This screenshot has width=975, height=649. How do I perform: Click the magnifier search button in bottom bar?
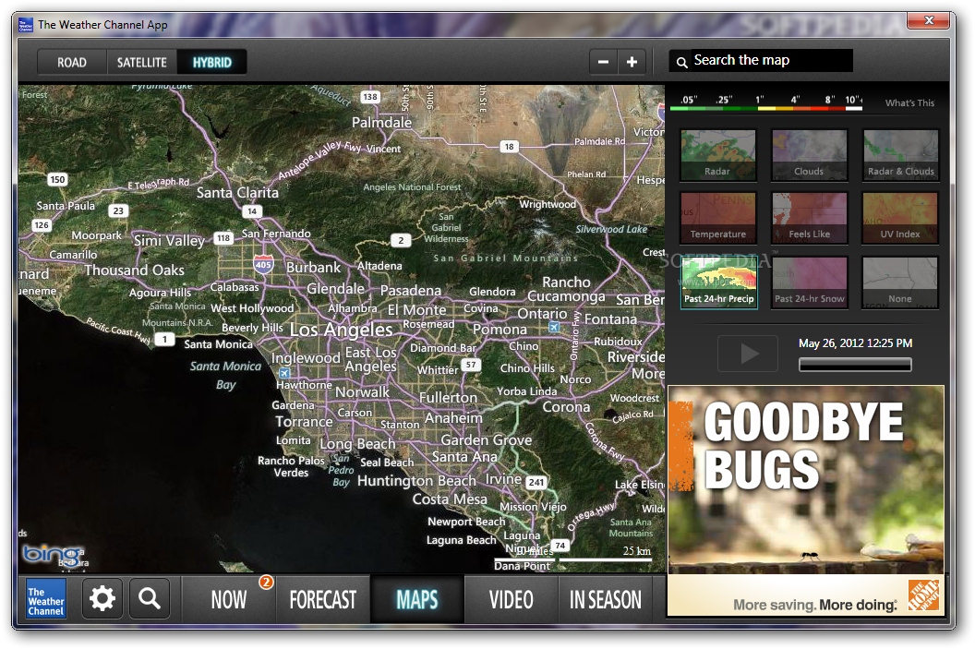point(150,598)
